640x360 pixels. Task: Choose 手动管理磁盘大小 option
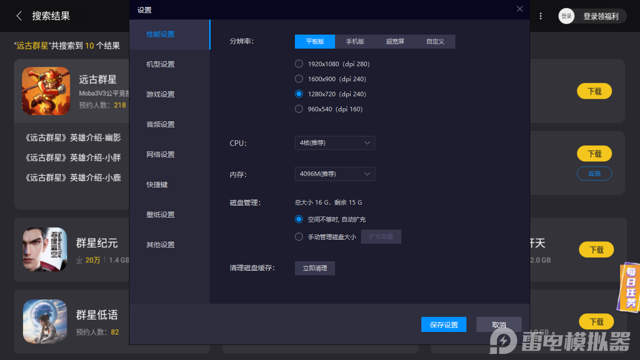326,237
